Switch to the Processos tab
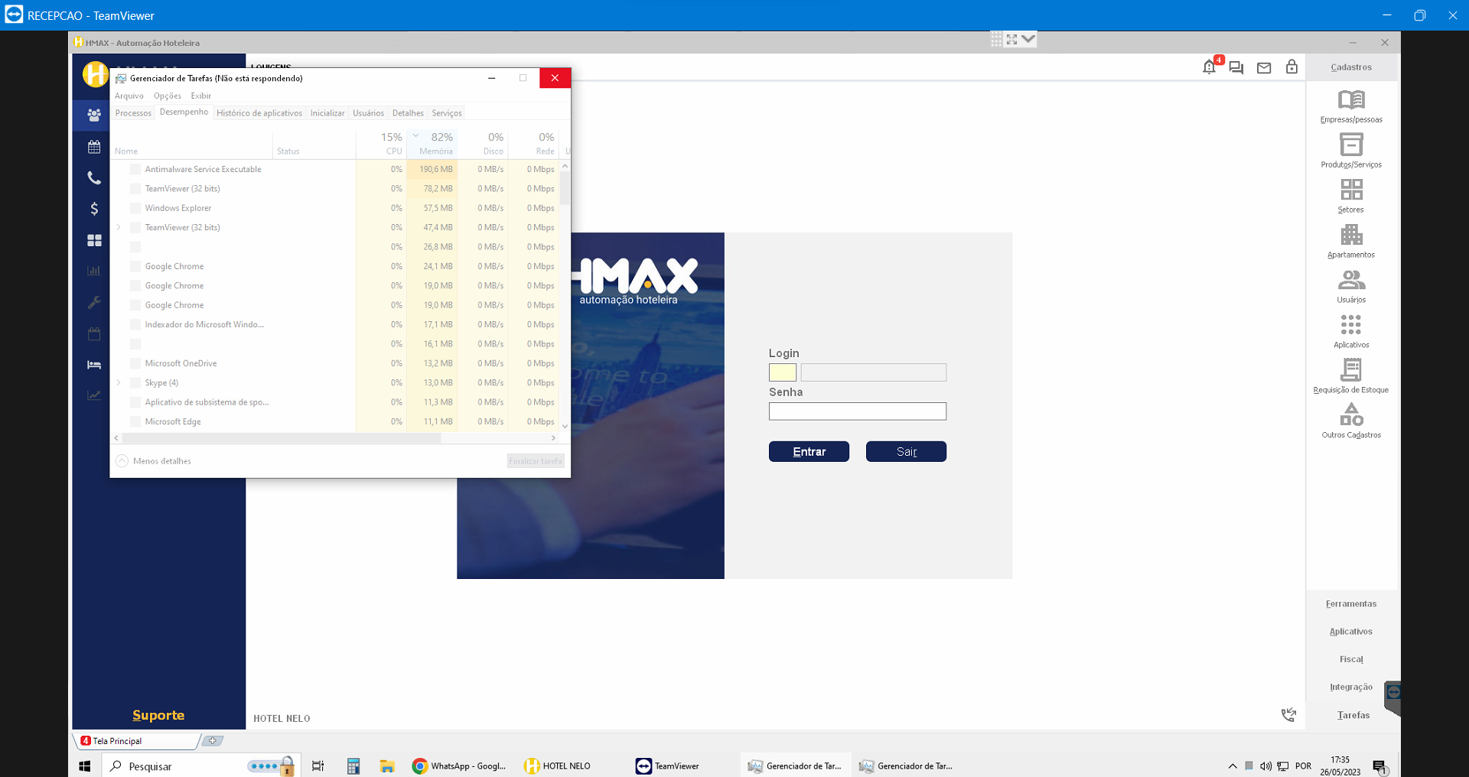This screenshot has width=1469, height=777. (x=133, y=113)
